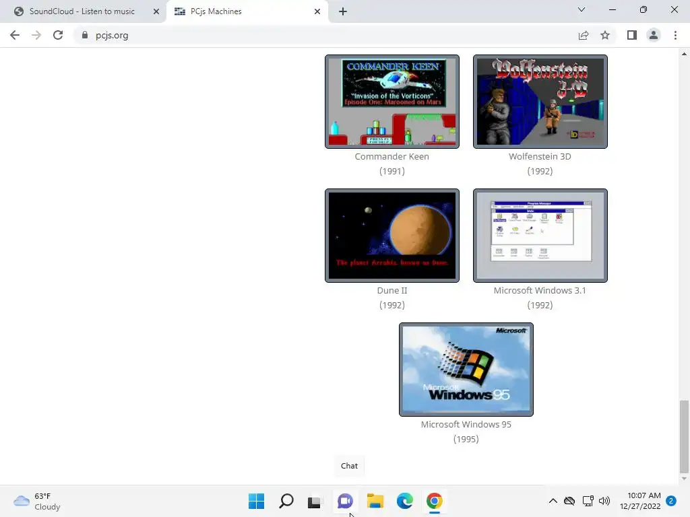Open the Windows Start menu
This screenshot has width=690, height=517.
click(x=256, y=501)
